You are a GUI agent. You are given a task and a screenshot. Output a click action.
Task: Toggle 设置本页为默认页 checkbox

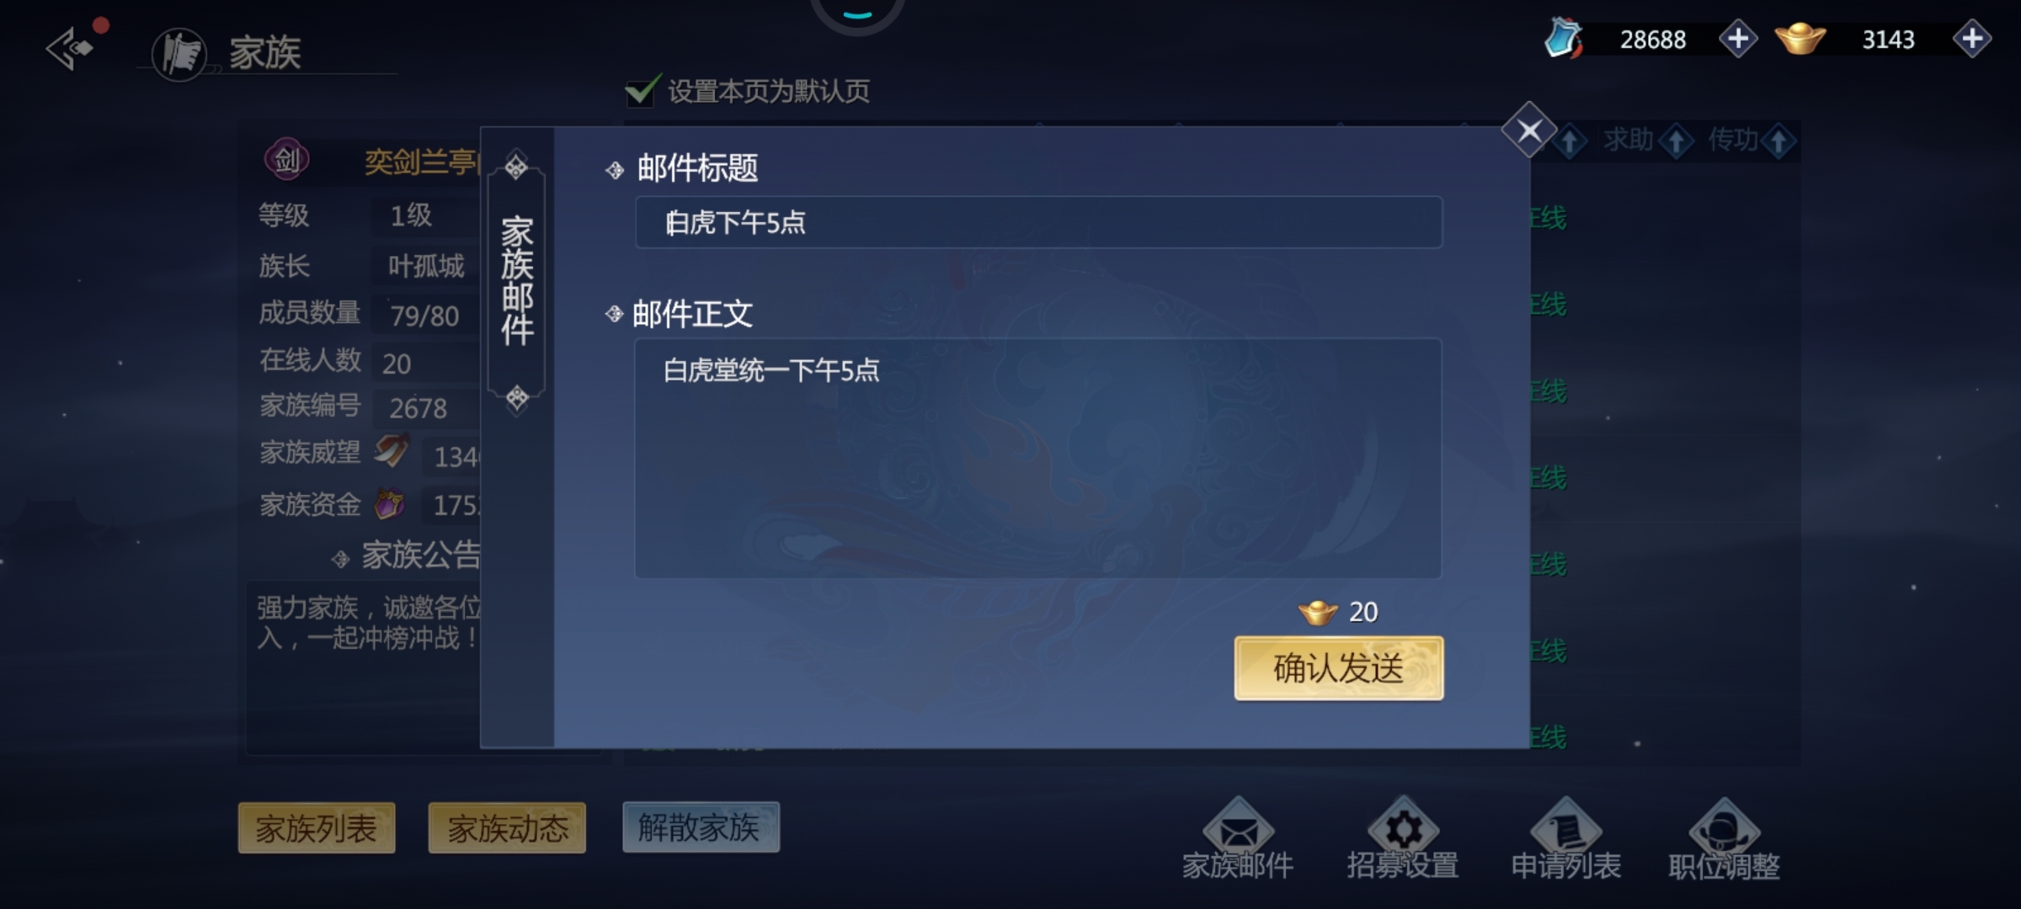tap(642, 91)
